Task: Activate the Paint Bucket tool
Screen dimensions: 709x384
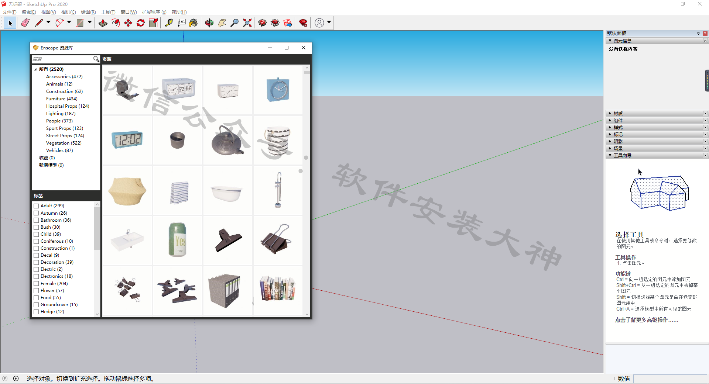Action: point(193,23)
